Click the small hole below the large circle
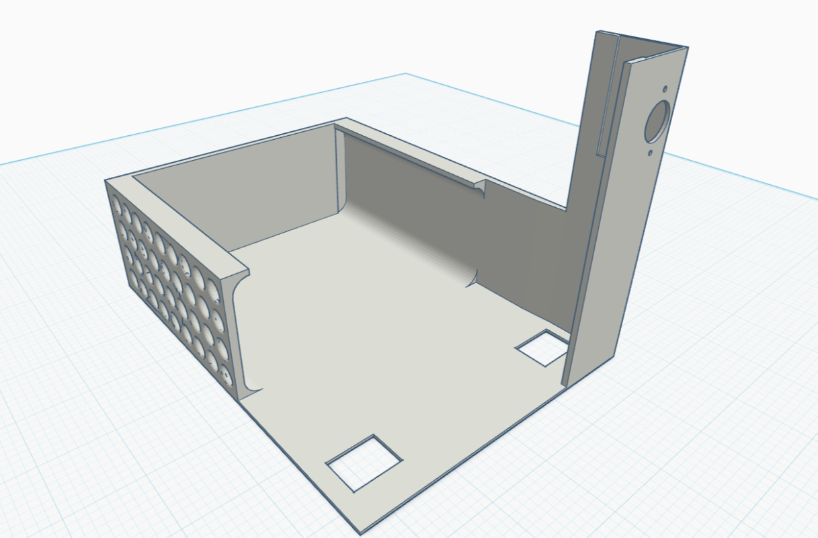 [x=651, y=153]
